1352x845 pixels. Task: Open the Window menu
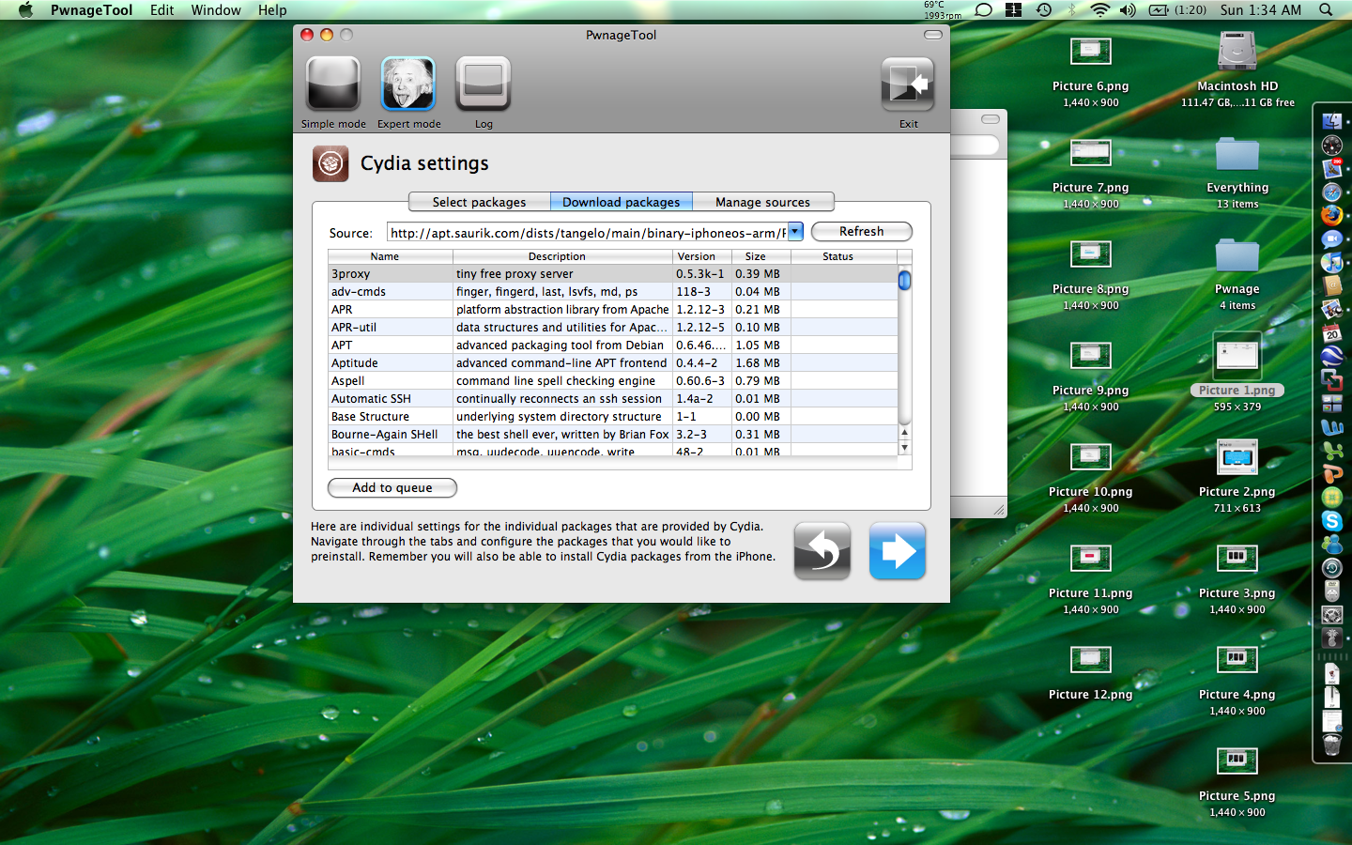[216, 10]
